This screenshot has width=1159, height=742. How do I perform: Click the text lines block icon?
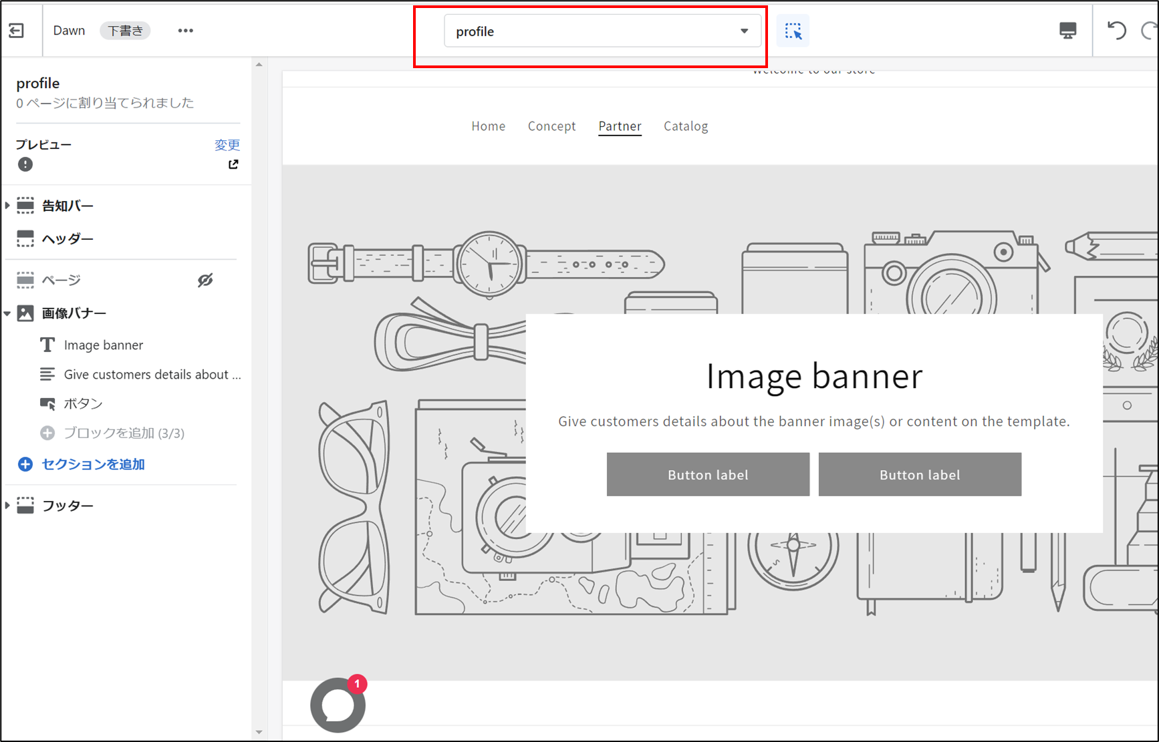47,375
